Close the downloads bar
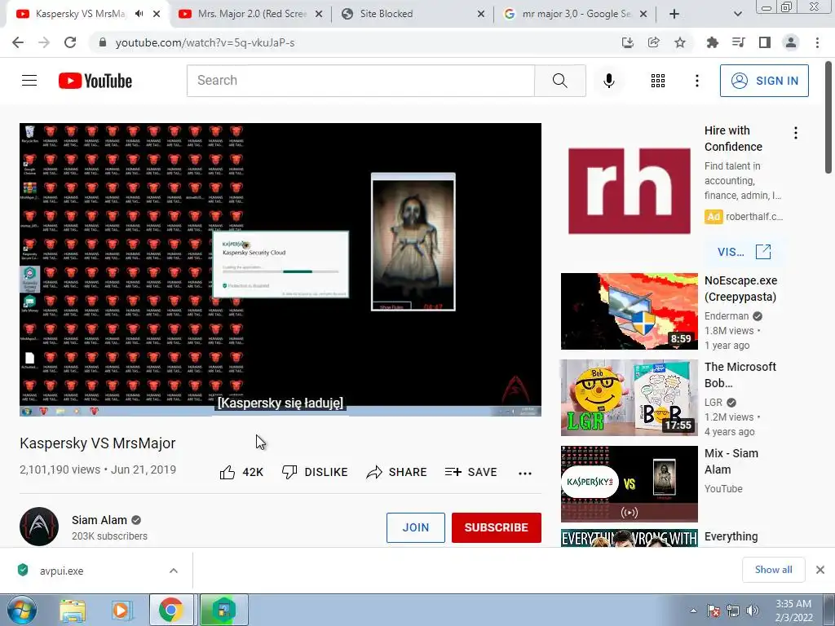Viewport: 835px width, 626px height. coord(820,570)
